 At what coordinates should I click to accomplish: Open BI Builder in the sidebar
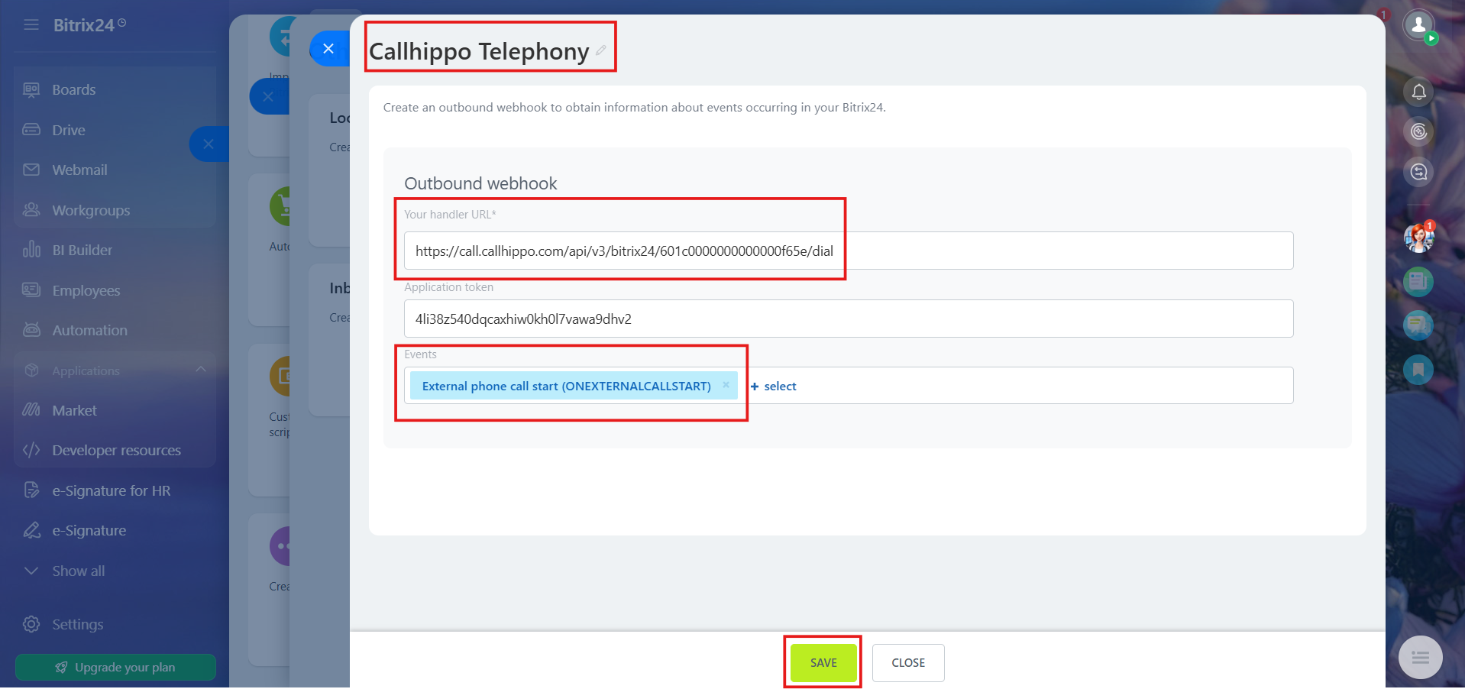(82, 250)
